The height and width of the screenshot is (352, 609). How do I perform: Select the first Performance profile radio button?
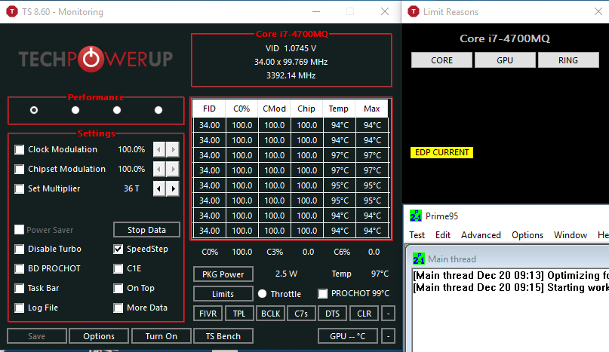click(x=34, y=110)
